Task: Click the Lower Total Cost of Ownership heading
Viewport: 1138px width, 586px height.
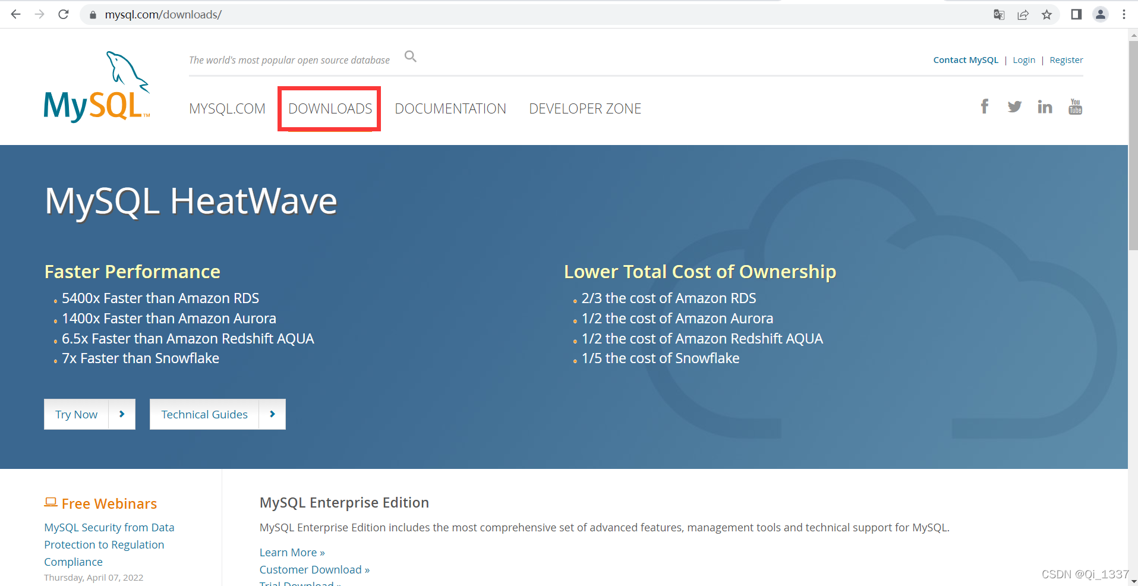Action: (x=700, y=272)
